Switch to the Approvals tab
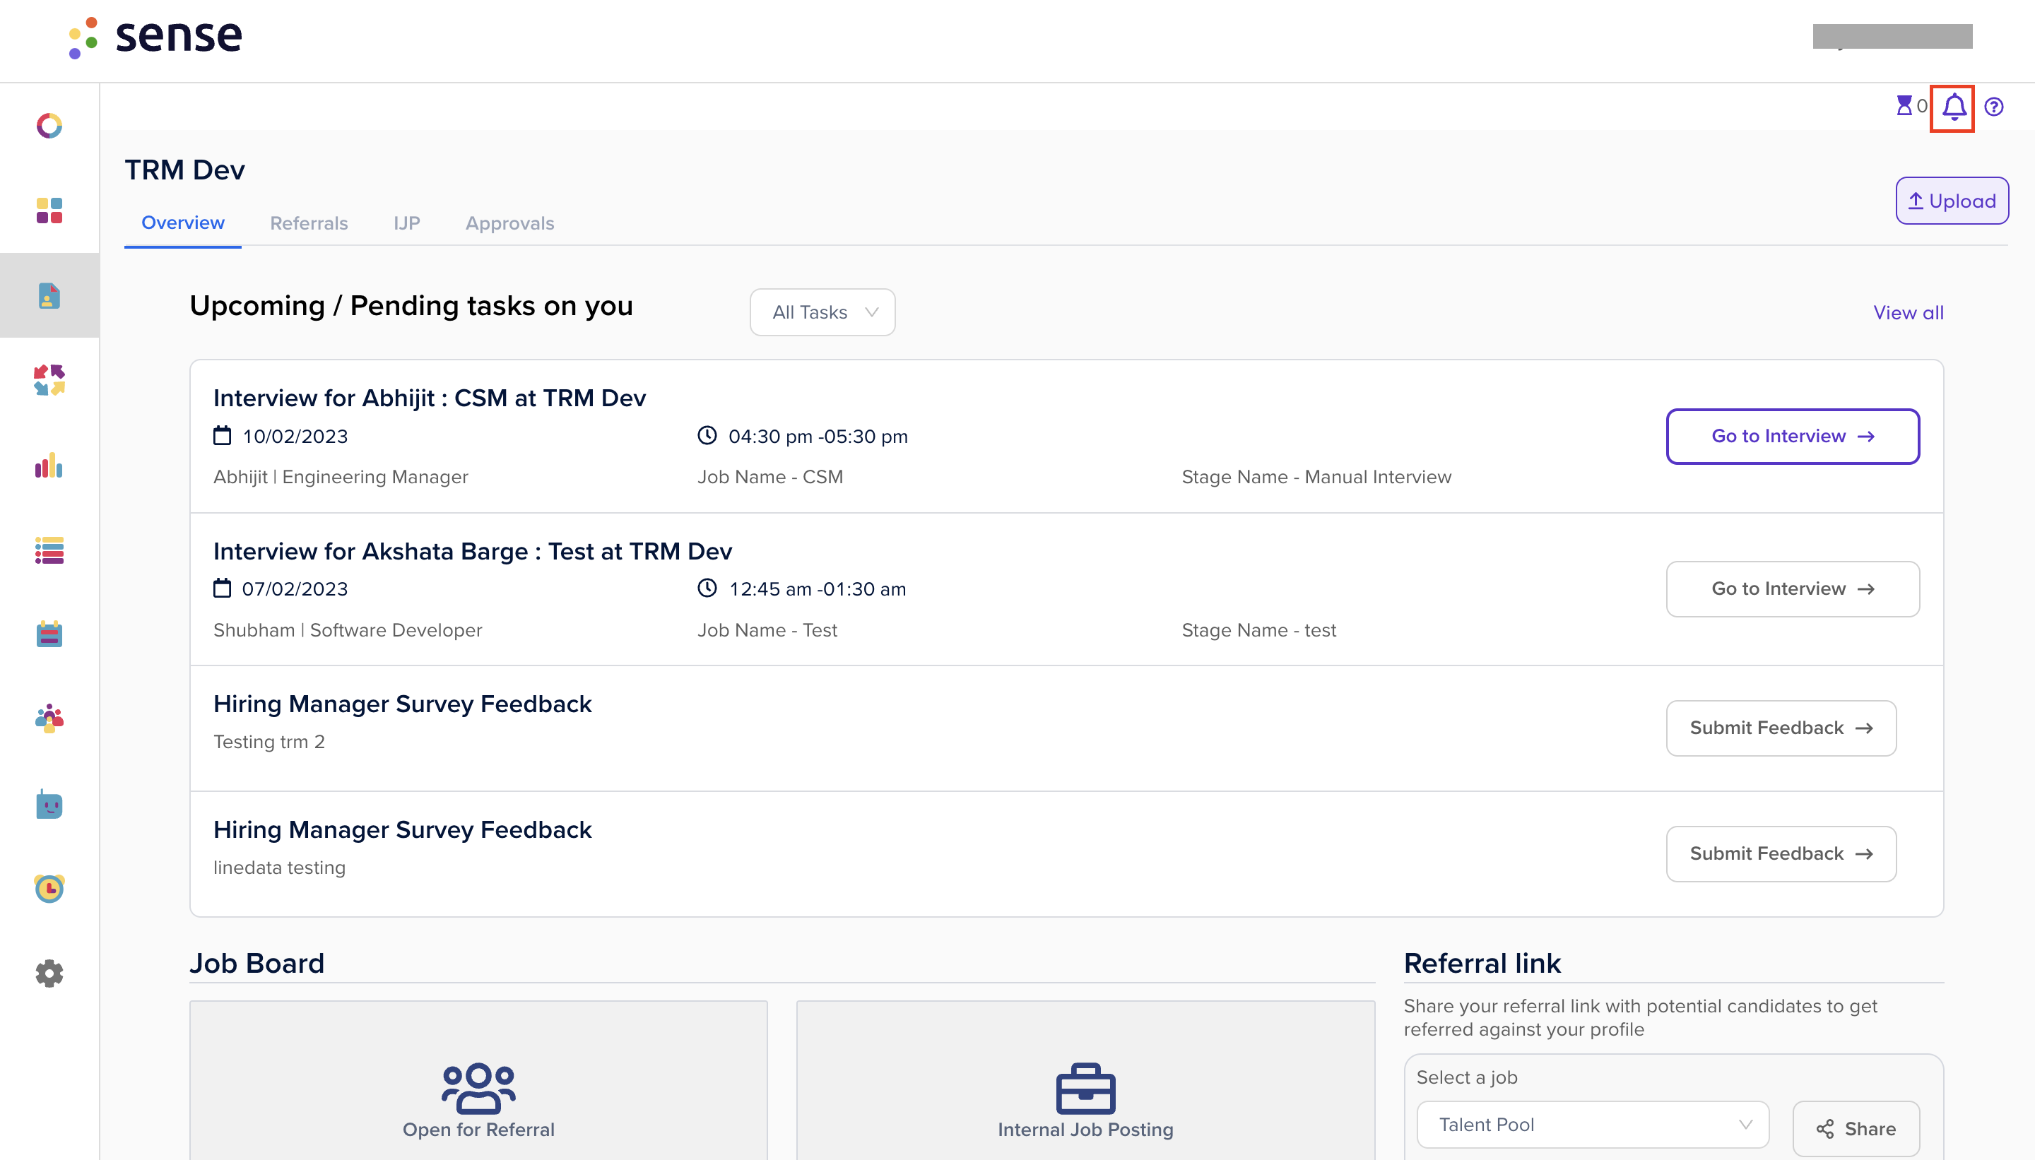 coord(510,223)
